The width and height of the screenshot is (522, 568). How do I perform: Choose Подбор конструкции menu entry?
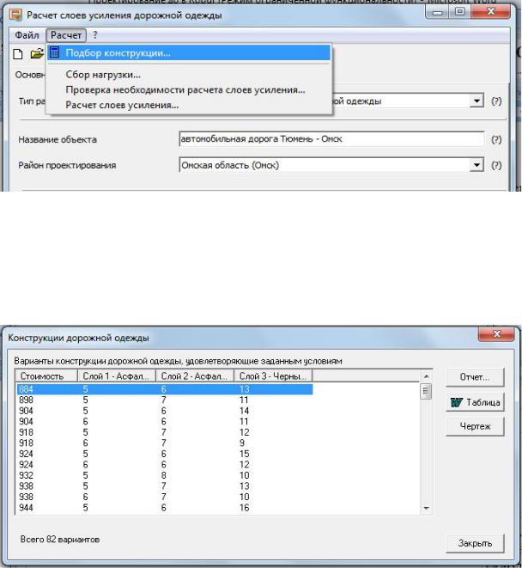(x=189, y=53)
